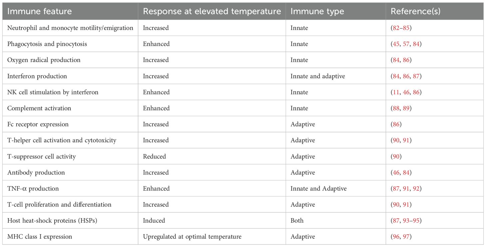
Task: Click reference link 93–95
Action: point(411,221)
